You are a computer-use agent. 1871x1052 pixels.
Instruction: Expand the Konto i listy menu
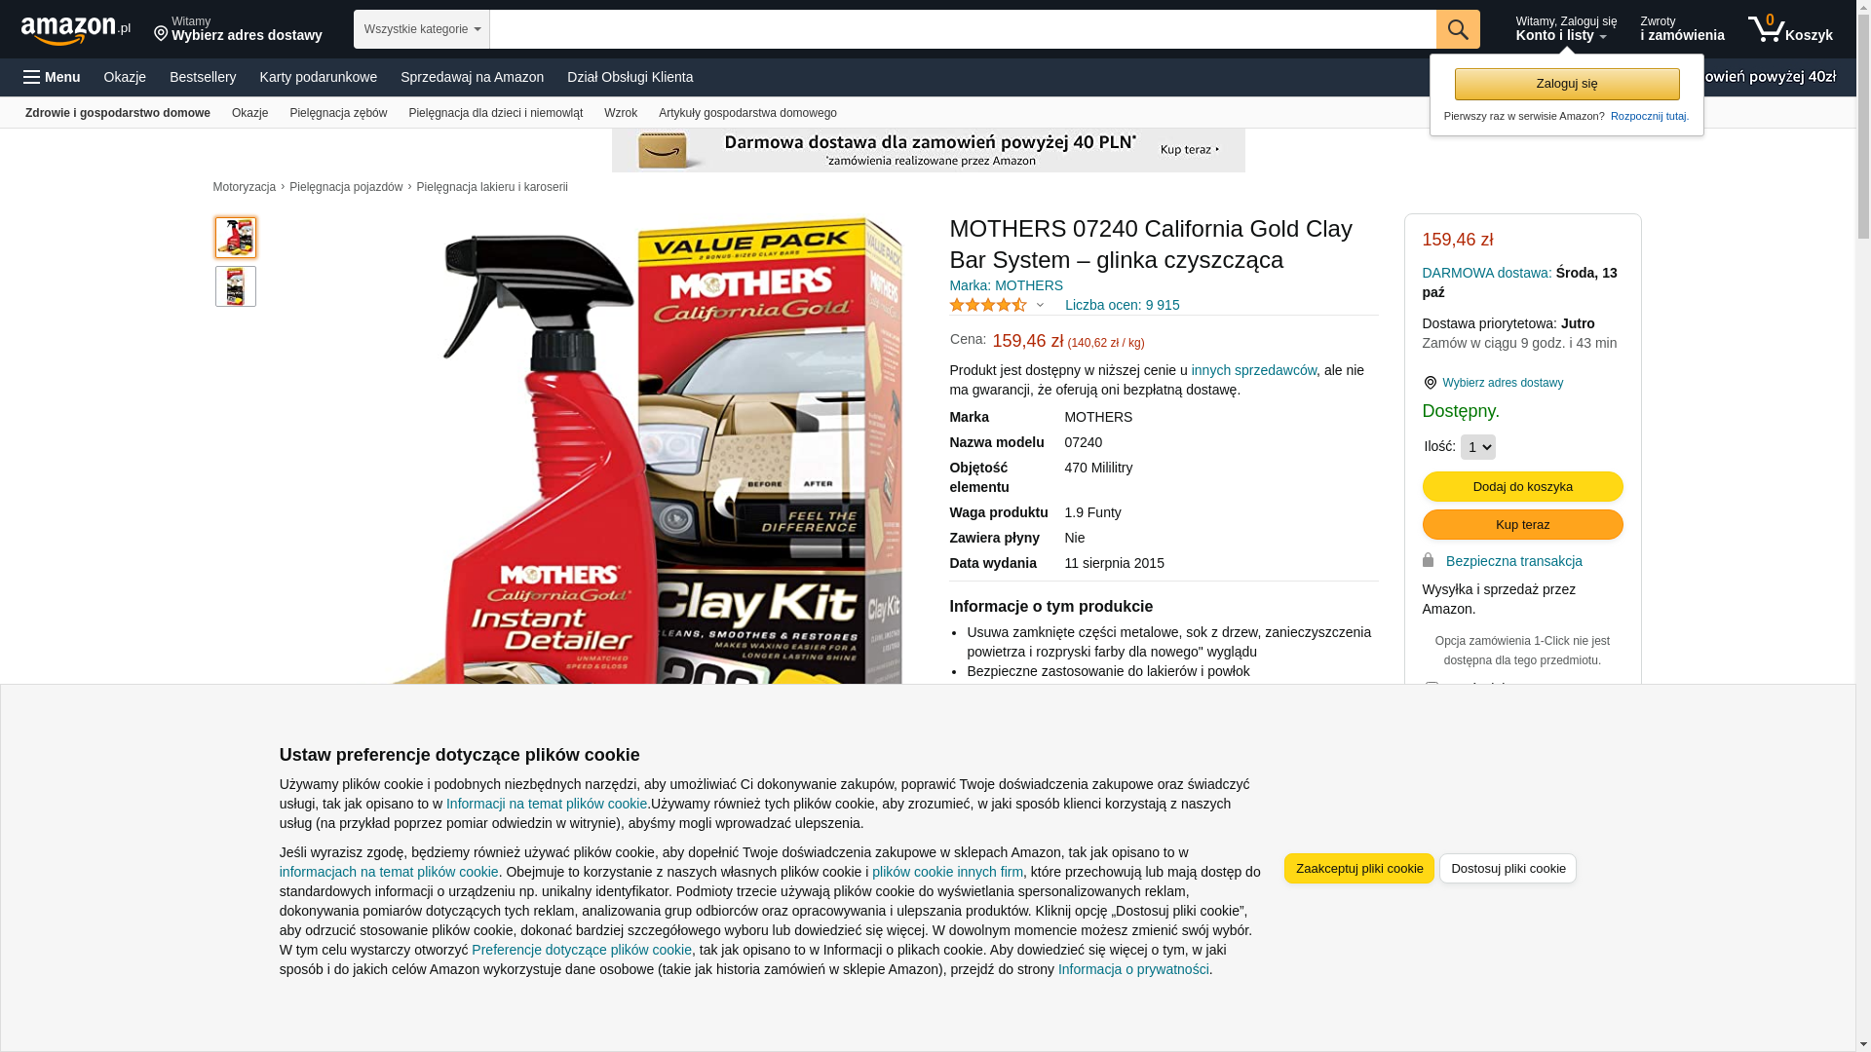tap(1566, 29)
